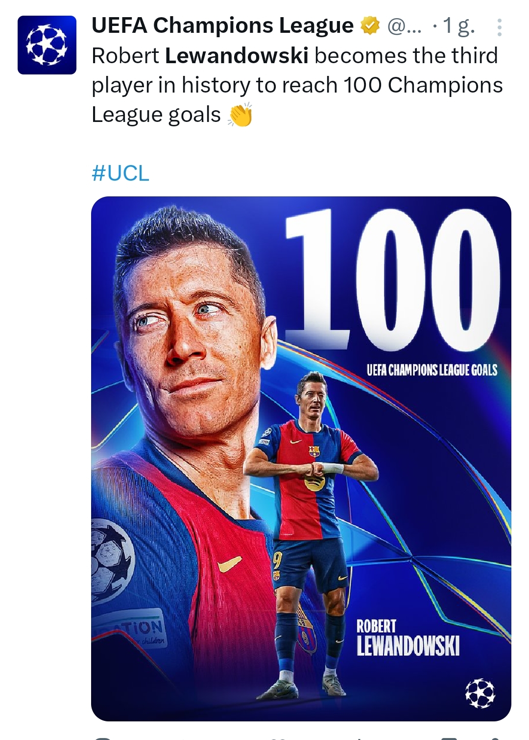Tap the Barcelona crest on the player's chest

coord(314,451)
